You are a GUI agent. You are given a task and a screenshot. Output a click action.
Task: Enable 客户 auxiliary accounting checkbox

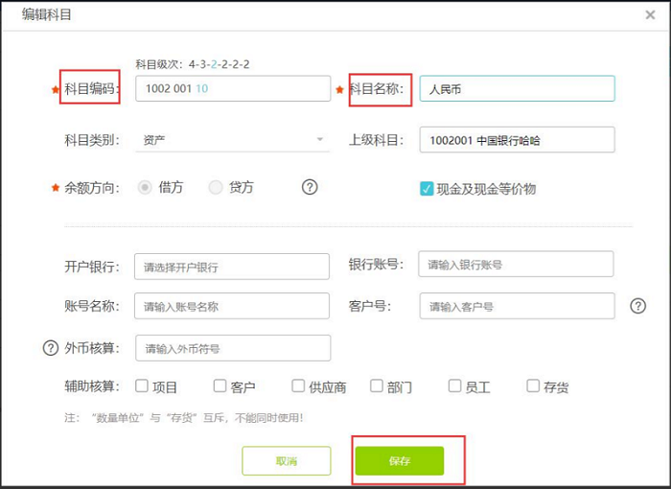(x=220, y=385)
